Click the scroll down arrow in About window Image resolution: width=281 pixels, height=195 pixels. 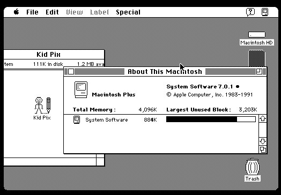[x=263, y=141]
